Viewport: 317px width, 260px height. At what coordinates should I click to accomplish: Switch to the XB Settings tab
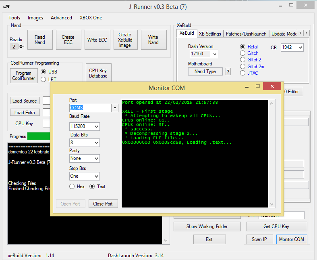tap(210, 34)
